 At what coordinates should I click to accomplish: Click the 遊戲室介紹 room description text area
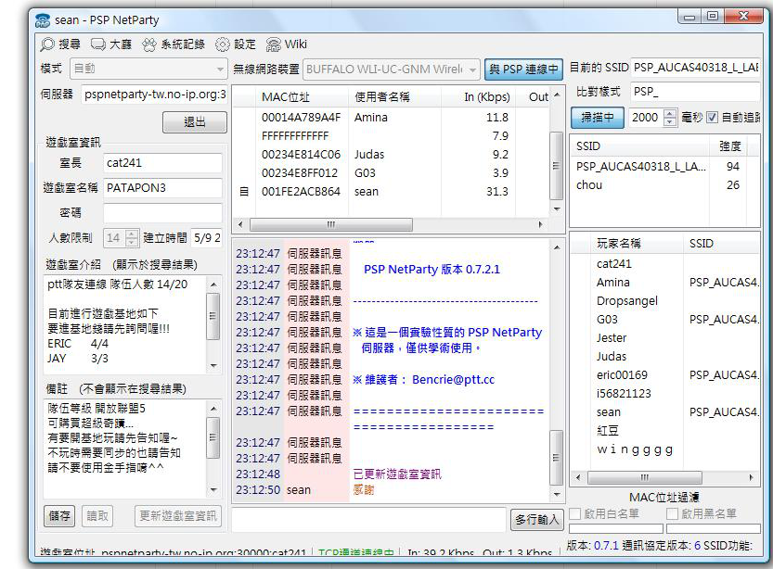(x=124, y=324)
